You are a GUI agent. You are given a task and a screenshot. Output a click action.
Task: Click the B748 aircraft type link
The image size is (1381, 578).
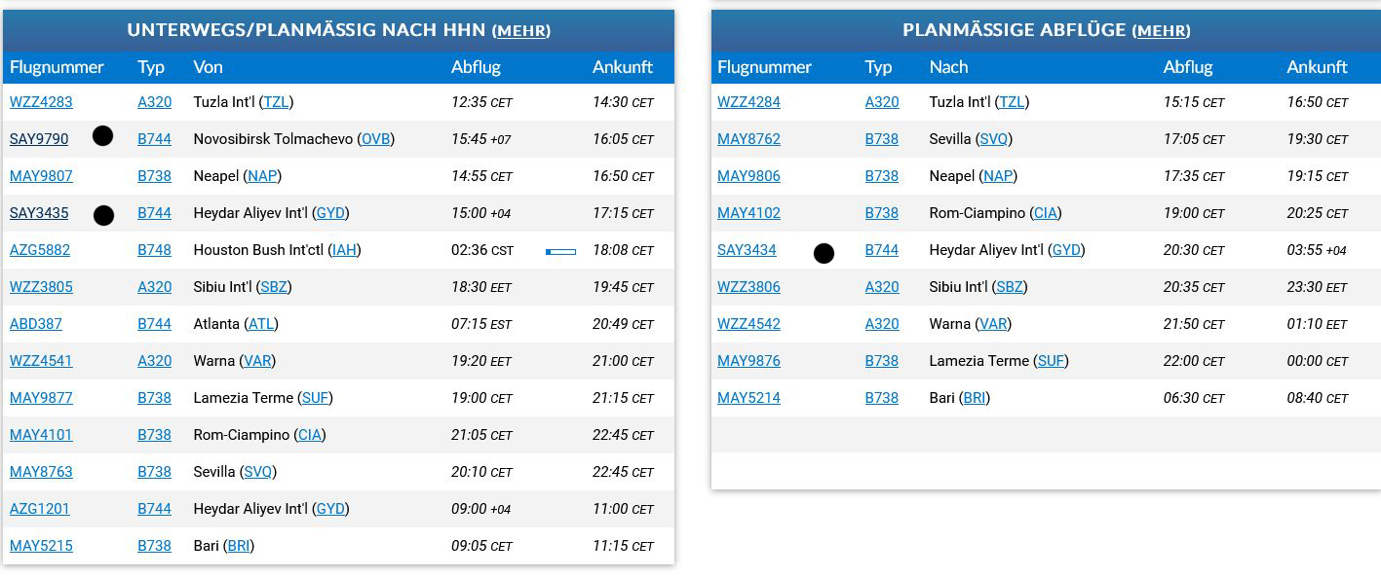tap(154, 250)
